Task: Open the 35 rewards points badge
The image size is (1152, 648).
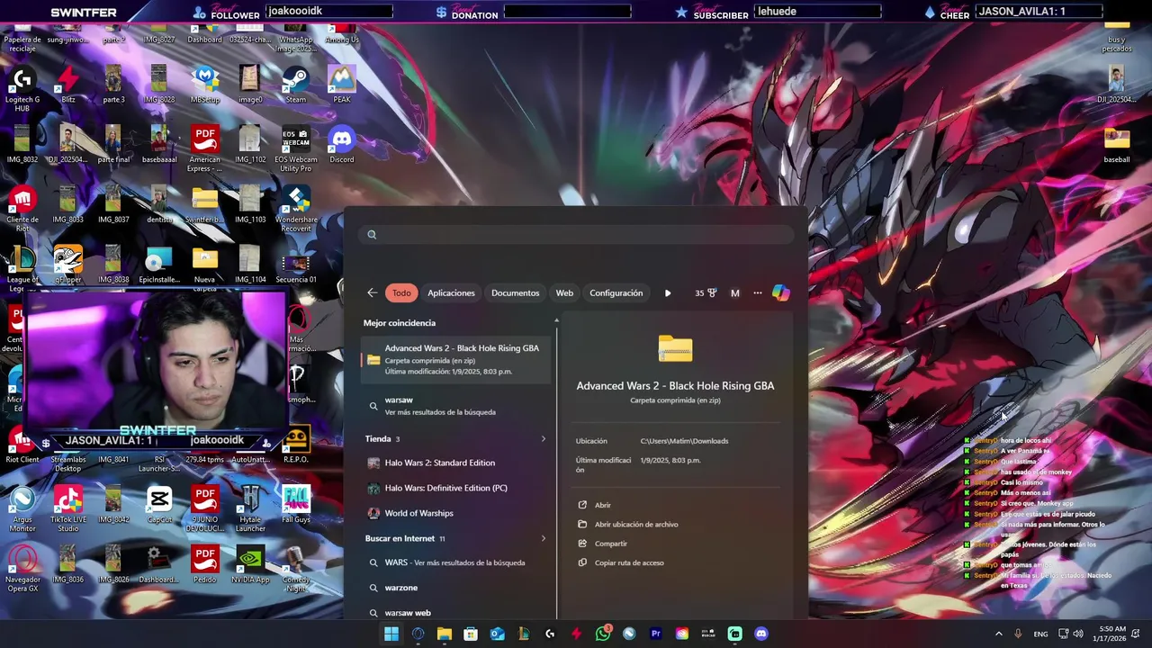Action: tap(706, 292)
